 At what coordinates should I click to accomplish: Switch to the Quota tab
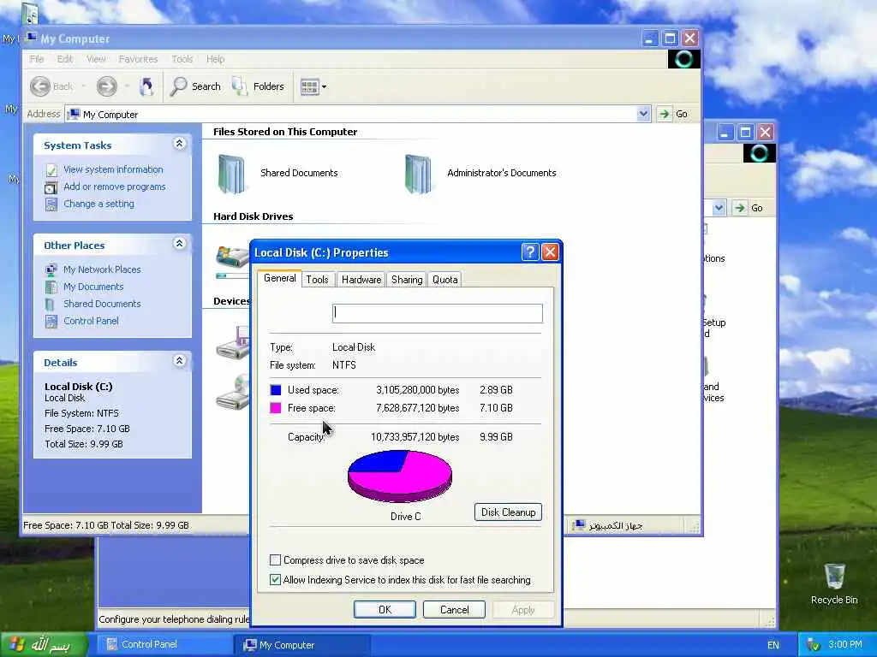445,280
